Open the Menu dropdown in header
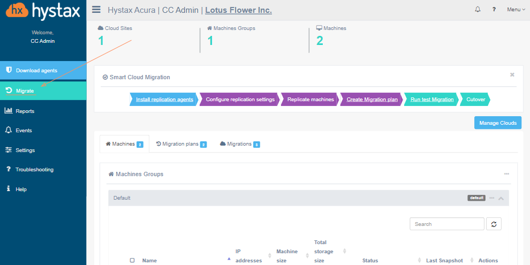The image size is (530, 265). tap(516, 9)
